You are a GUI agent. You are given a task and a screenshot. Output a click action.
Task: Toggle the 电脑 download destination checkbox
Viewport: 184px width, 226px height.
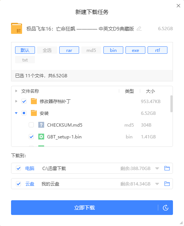point(18,168)
